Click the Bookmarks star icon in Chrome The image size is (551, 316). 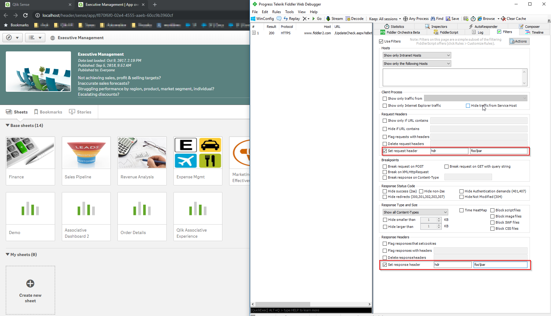[6, 25]
